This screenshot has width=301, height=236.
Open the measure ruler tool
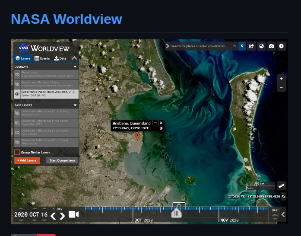(x=281, y=186)
